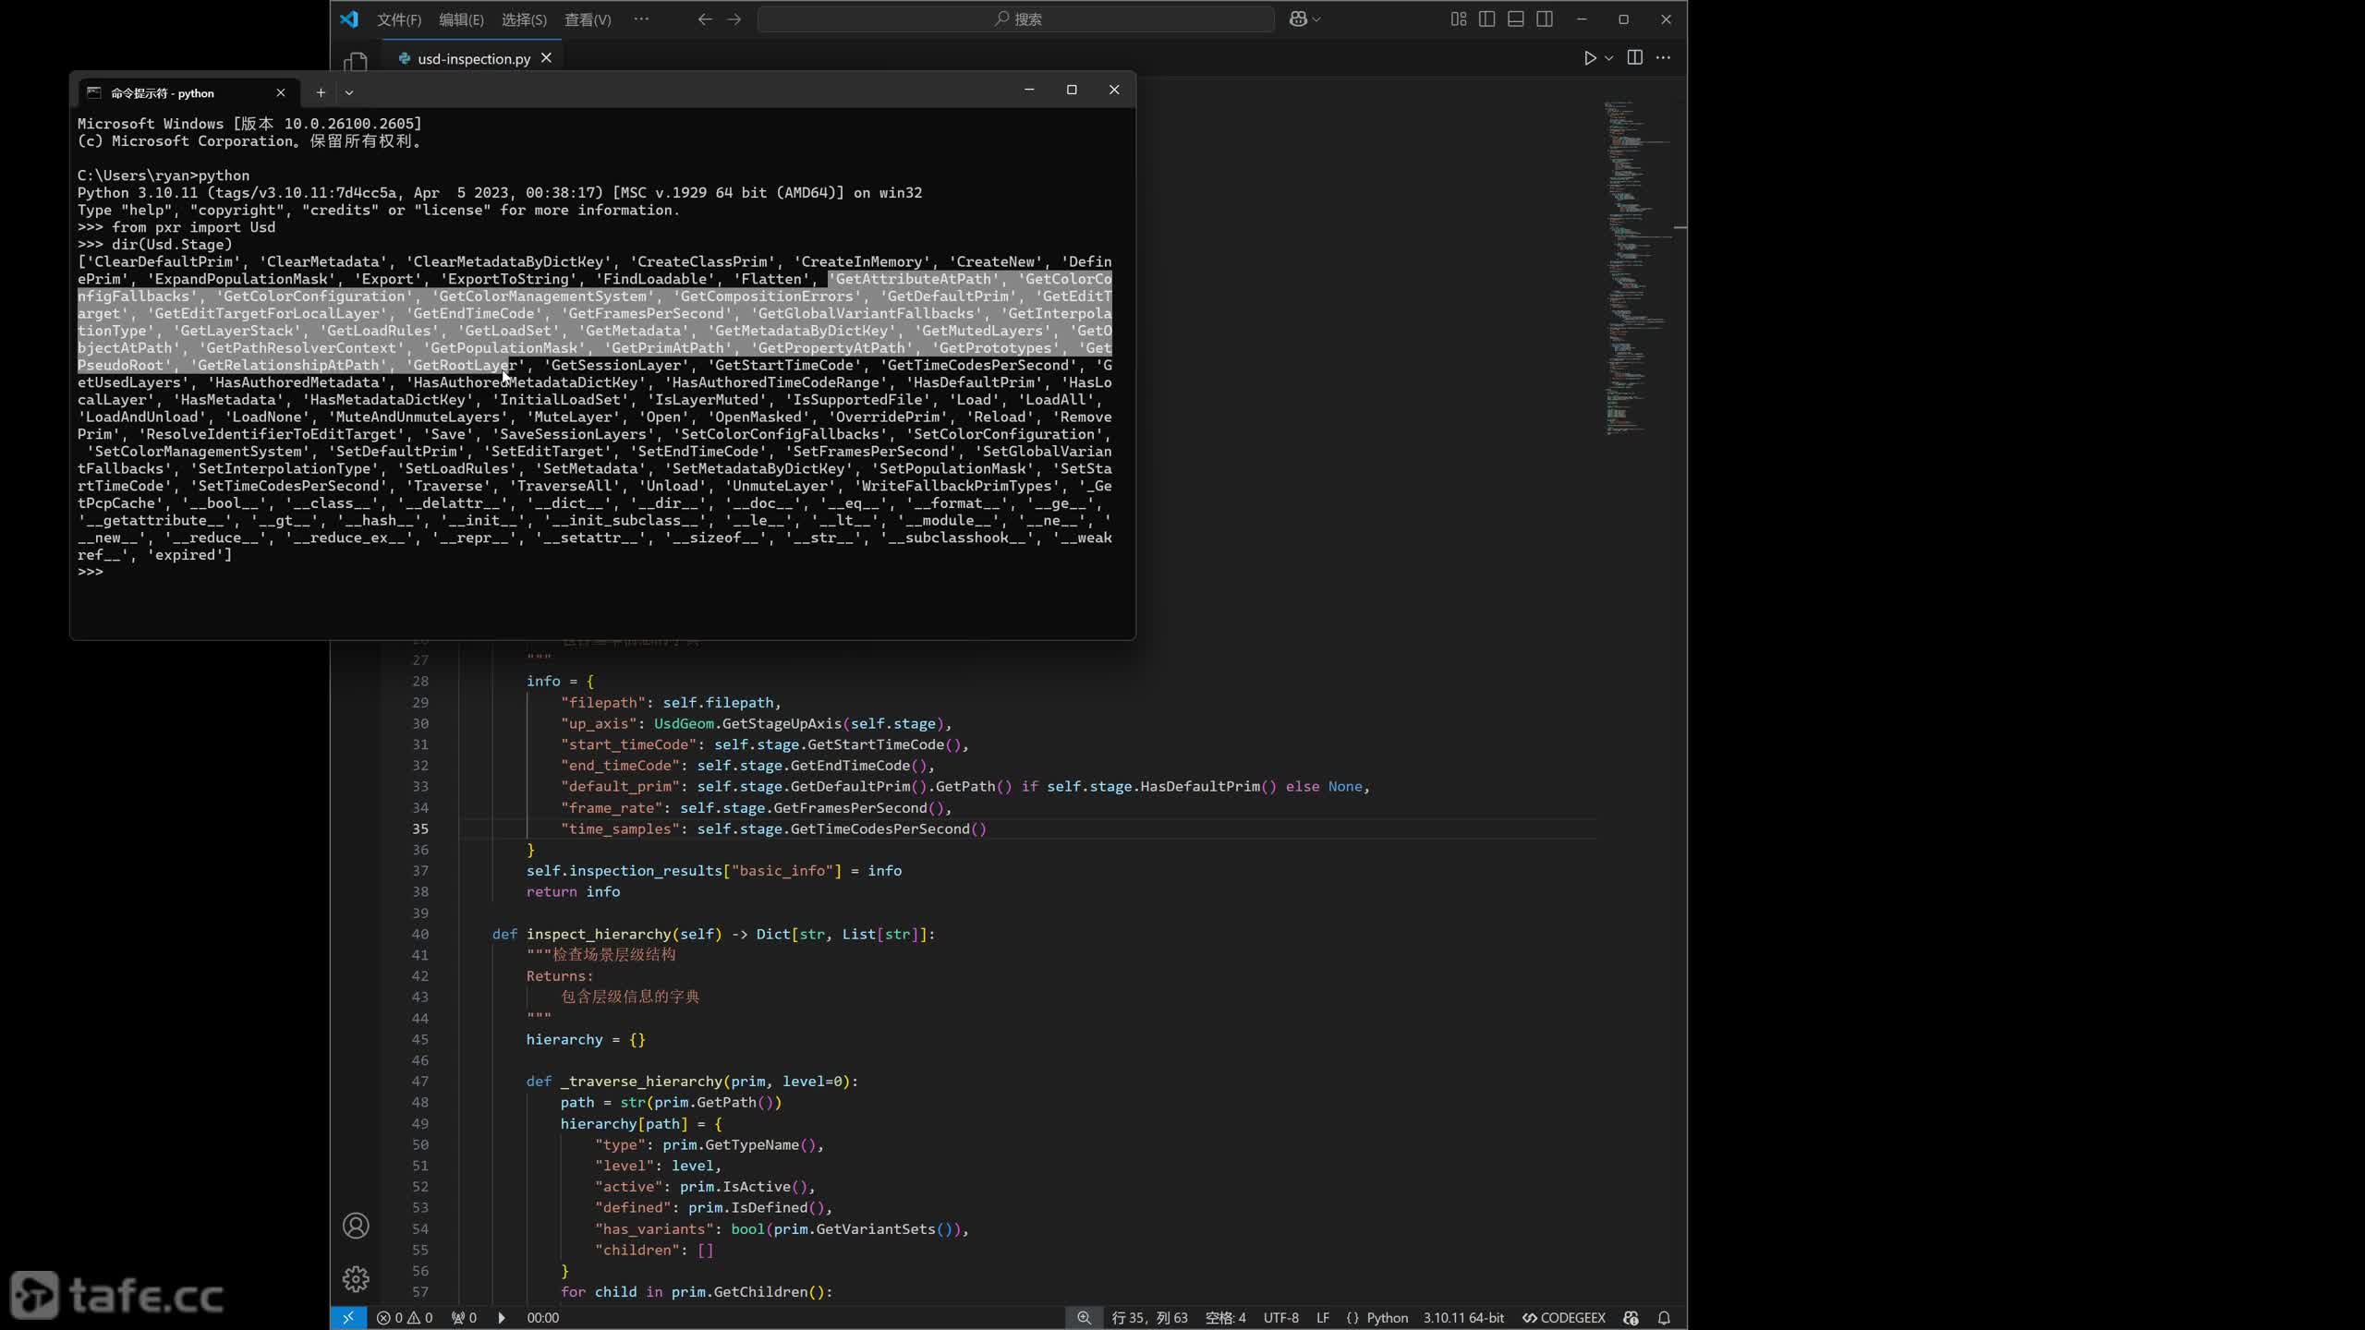Open the notifications bell

coord(1664,1318)
